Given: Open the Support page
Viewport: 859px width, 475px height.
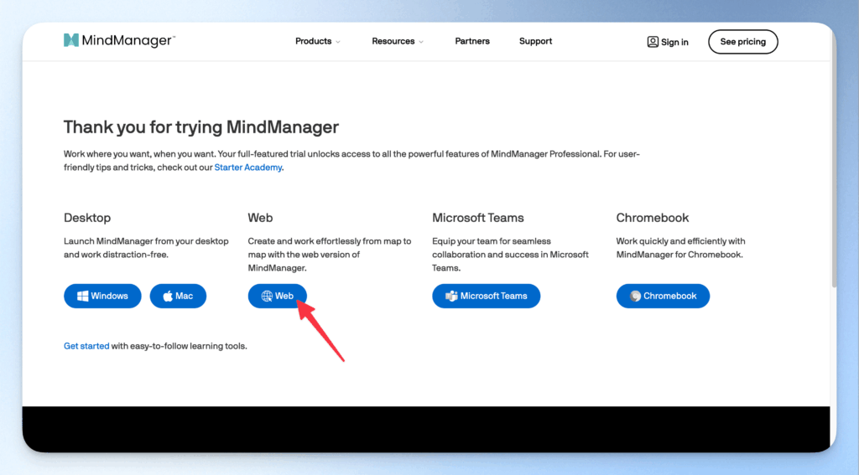Looking at the screenshot, I should point(535,41).
